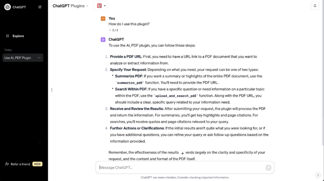Select the Use Ai_PDF Plugin conversation
324x181 pixels.
pyautogui.click(x=18, y=58)
